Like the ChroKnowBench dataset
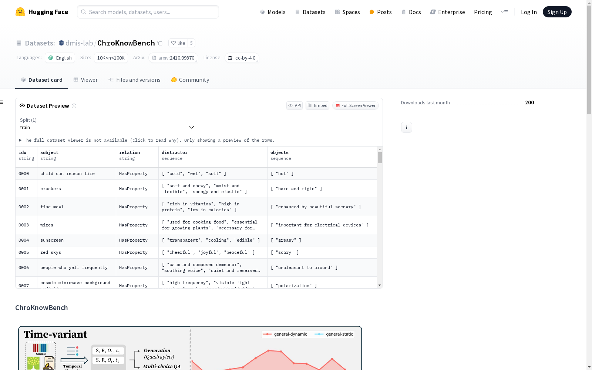592x370 pixels. coord(178,43)
